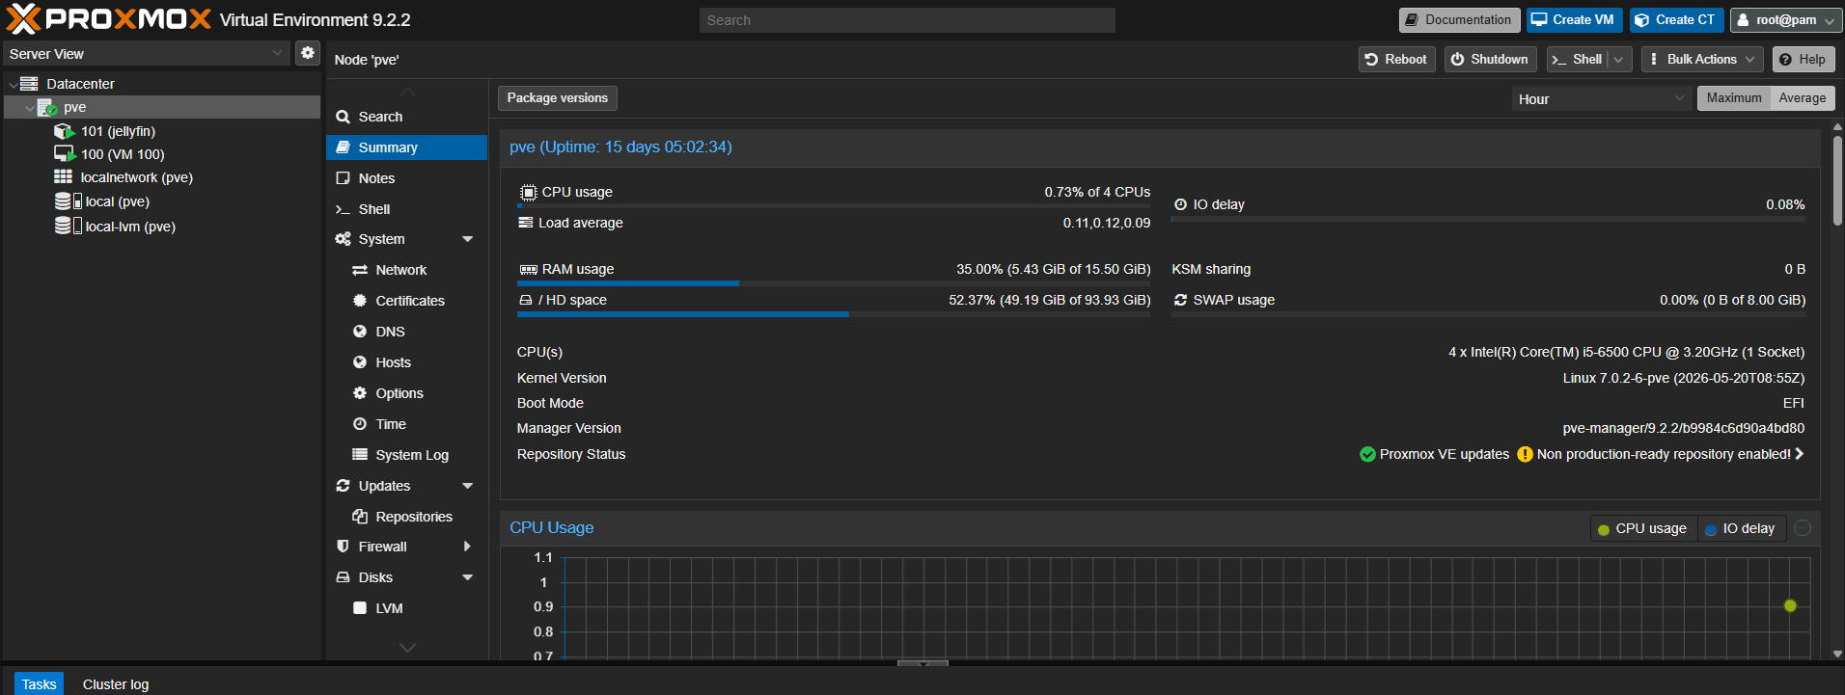Click the Documentation button

point(1459,20)
